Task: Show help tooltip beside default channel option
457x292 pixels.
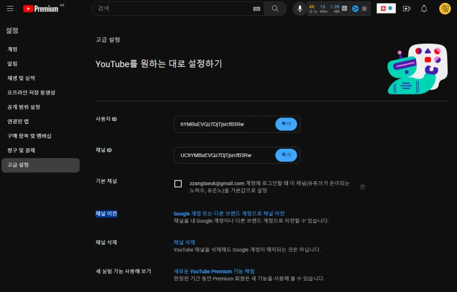Action: (x=362, y=187)
